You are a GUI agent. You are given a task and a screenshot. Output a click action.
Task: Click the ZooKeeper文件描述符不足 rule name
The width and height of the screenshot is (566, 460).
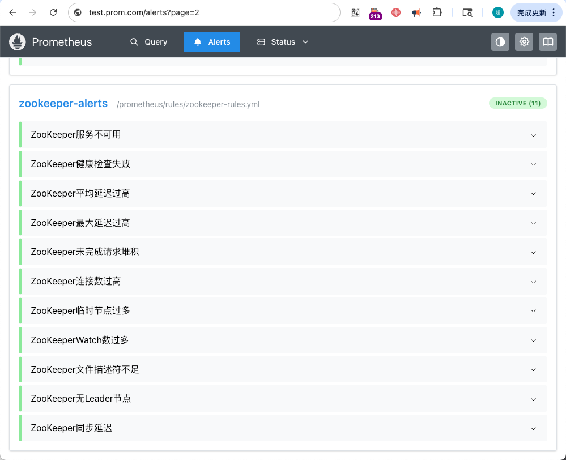coord(85,369)
